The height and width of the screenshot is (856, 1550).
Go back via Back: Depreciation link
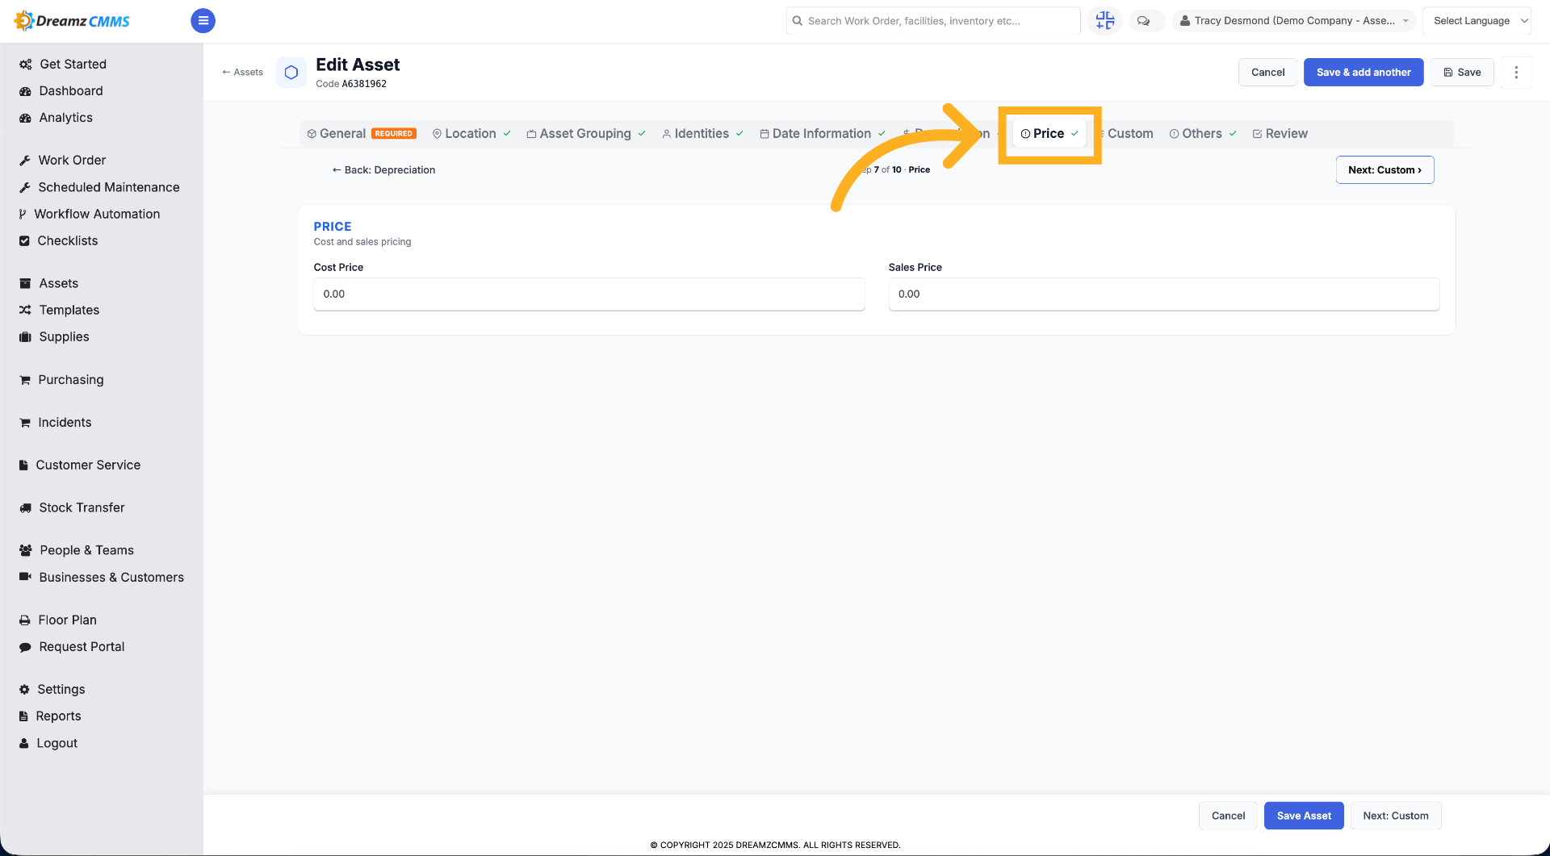[x=383, y=170]
